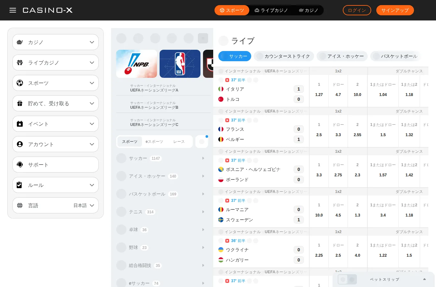Expand the ベットスリップ panel arrow

point(425,279)
